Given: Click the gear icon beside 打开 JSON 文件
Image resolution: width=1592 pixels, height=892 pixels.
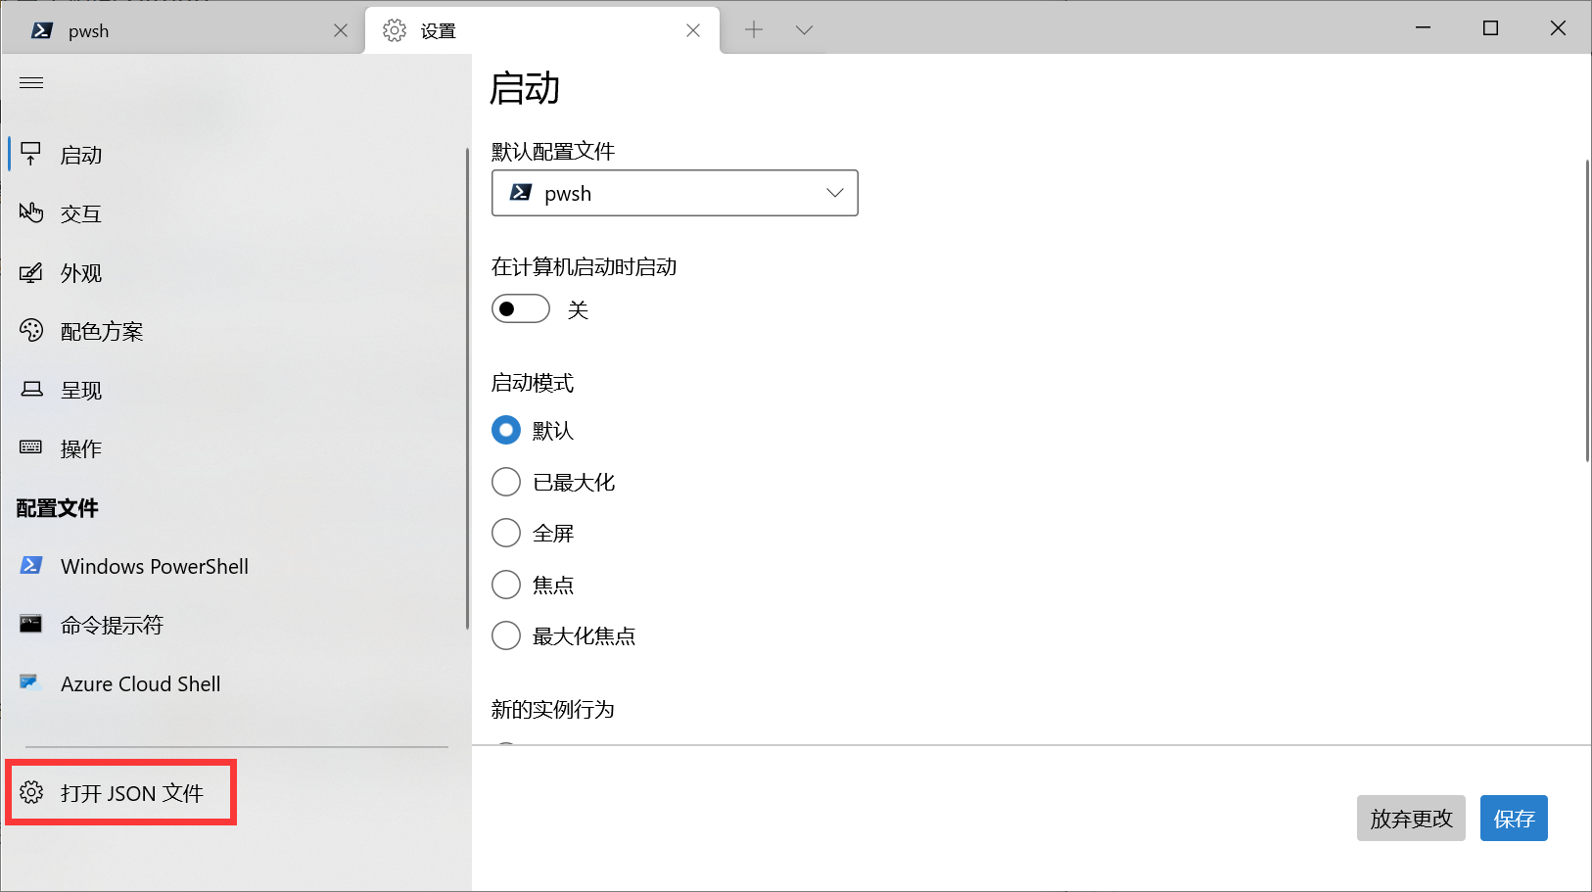Looking at the screenshot, I should (x=31, y=792).
